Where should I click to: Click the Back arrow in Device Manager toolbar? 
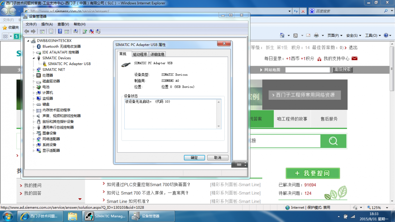27,31
